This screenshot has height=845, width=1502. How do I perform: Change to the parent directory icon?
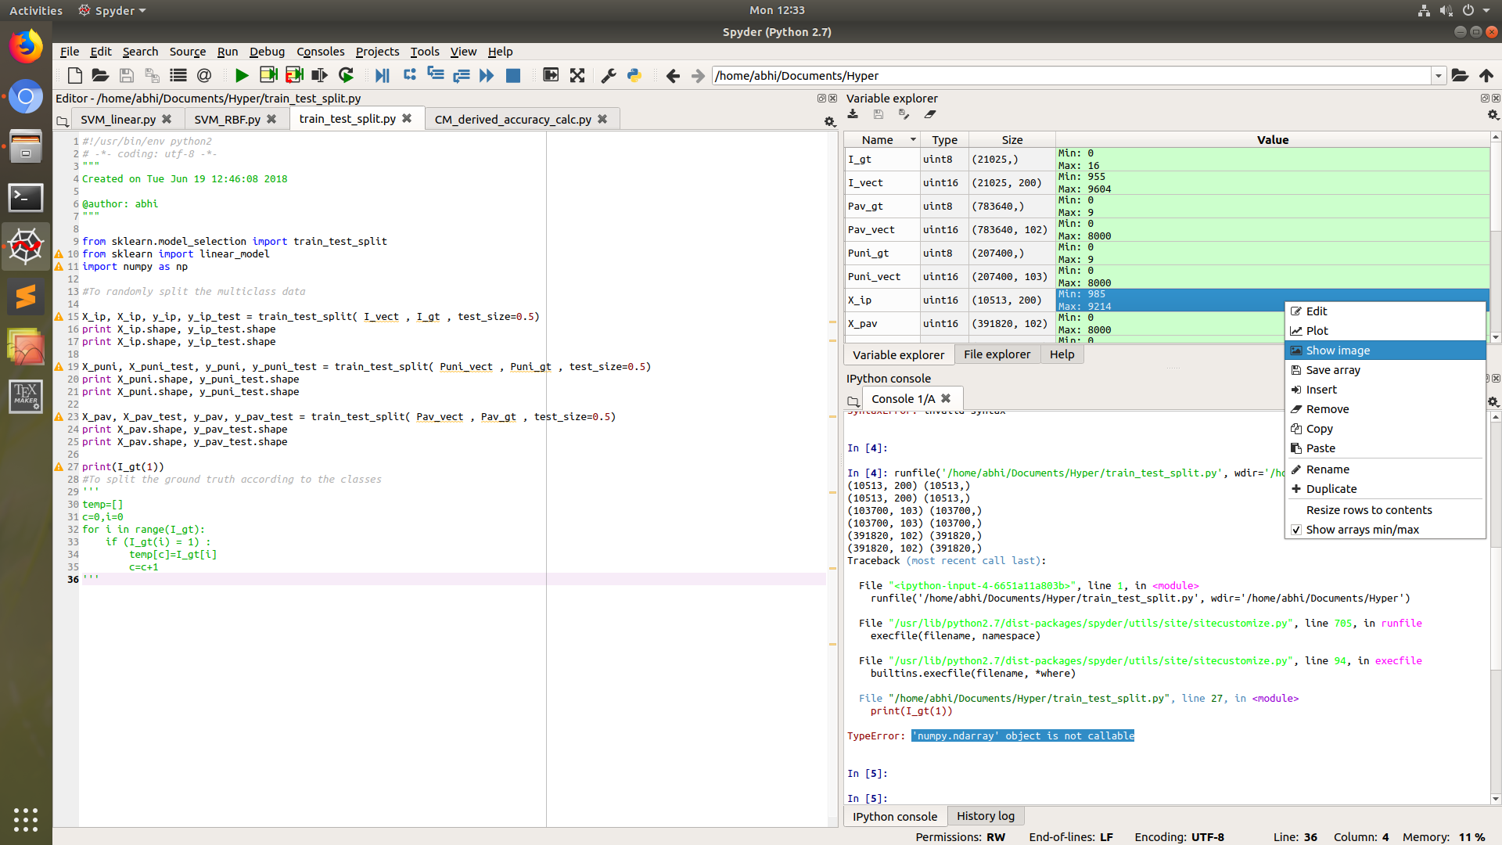[x=1486, y=76]
